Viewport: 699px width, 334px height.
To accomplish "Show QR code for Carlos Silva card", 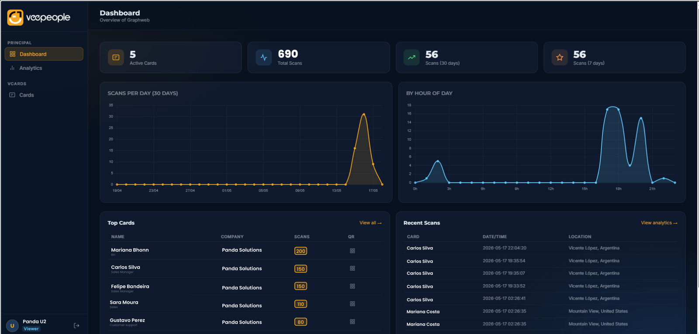I will point(353,269).
